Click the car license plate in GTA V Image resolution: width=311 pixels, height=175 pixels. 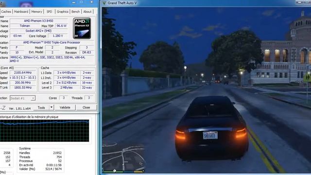coord(210,136)
